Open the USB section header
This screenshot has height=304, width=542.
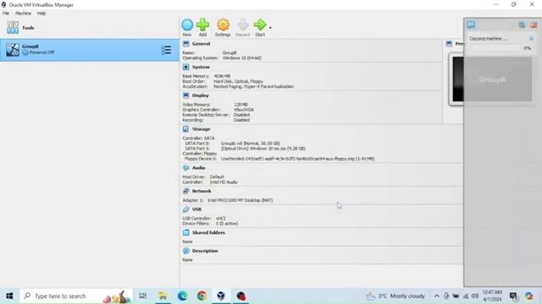[196, 209]
